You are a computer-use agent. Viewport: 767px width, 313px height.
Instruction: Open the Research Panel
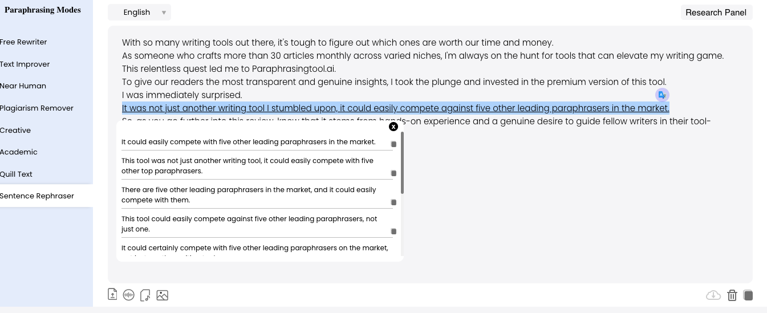(x=716, y=13)
